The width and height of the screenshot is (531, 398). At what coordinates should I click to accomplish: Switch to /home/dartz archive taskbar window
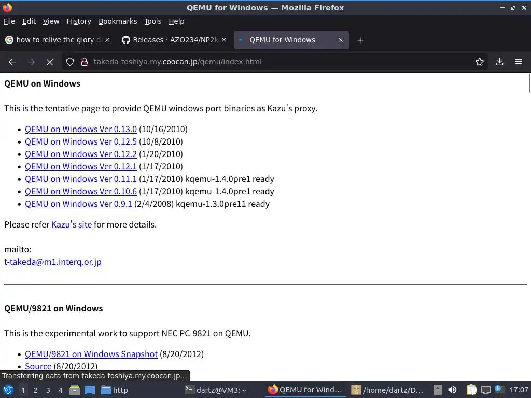[x=387, y=390]
